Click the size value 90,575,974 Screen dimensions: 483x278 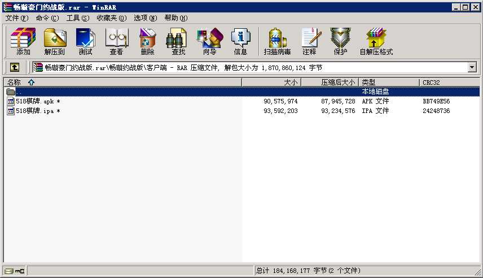tap(280, 101)
